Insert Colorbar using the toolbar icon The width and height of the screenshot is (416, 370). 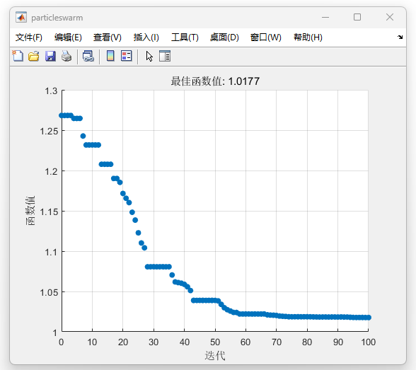(x=110, y=56)
